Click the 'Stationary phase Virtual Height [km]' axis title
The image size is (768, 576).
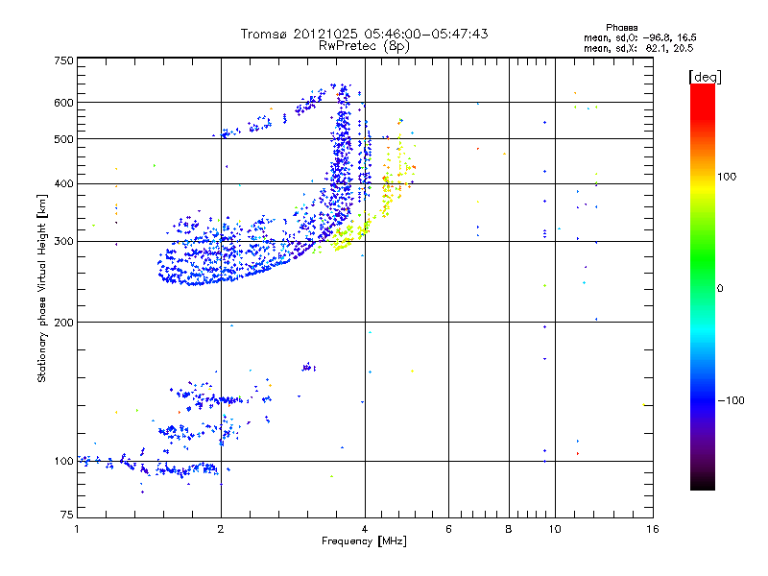click(42, 289)
